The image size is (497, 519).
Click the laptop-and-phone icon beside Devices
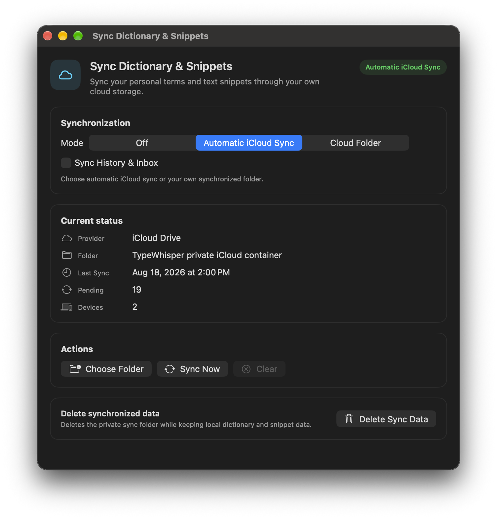[67, 307]
